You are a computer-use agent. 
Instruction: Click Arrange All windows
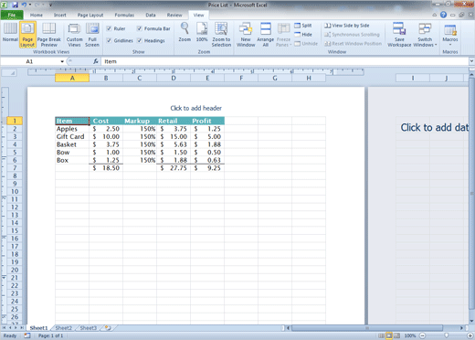[265, 35]
